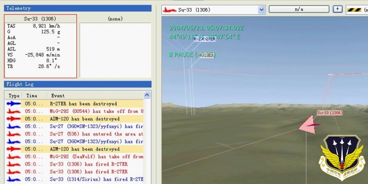
Task: Click red jet icon for MiG-29S (SeaWolf) entry
Action: click(x=14, y=157)
